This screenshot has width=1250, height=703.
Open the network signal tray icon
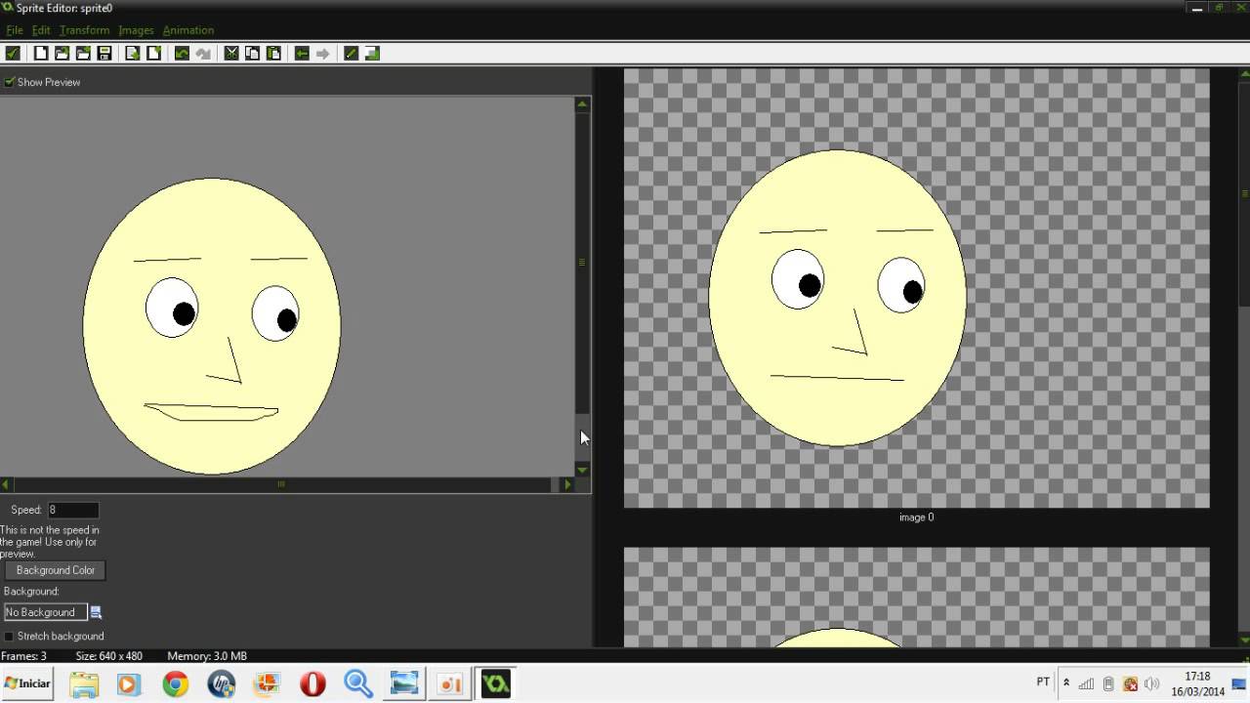pyautogui.click(x=1086, y=683)
